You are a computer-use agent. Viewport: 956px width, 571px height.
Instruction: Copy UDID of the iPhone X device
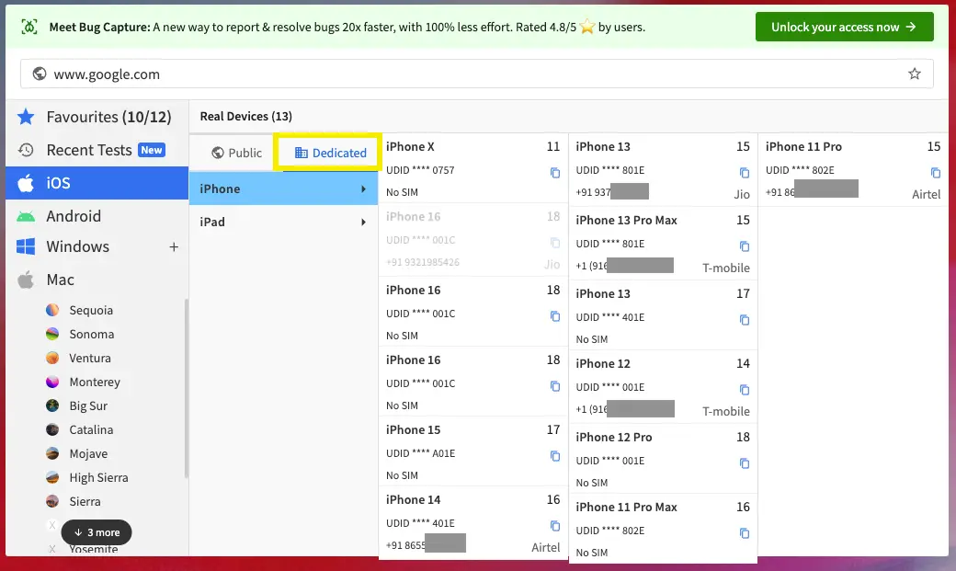554,173
